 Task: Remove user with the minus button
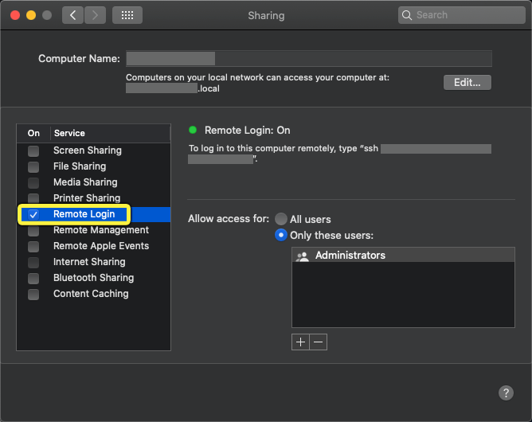pyautogui.click(x=319, y=342)
